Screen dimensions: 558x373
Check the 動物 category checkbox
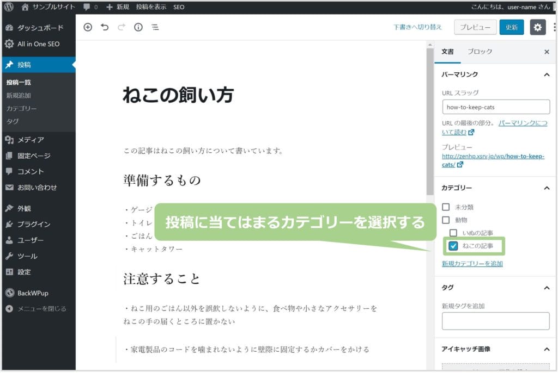pos(446,220)
